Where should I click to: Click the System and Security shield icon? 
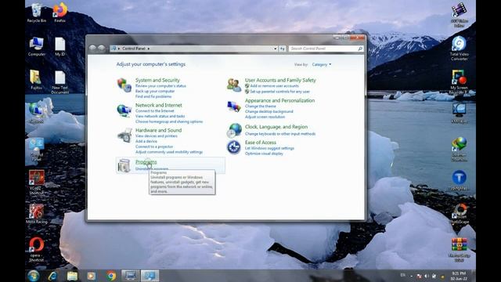pyautogui.click(x=124, y=85)
